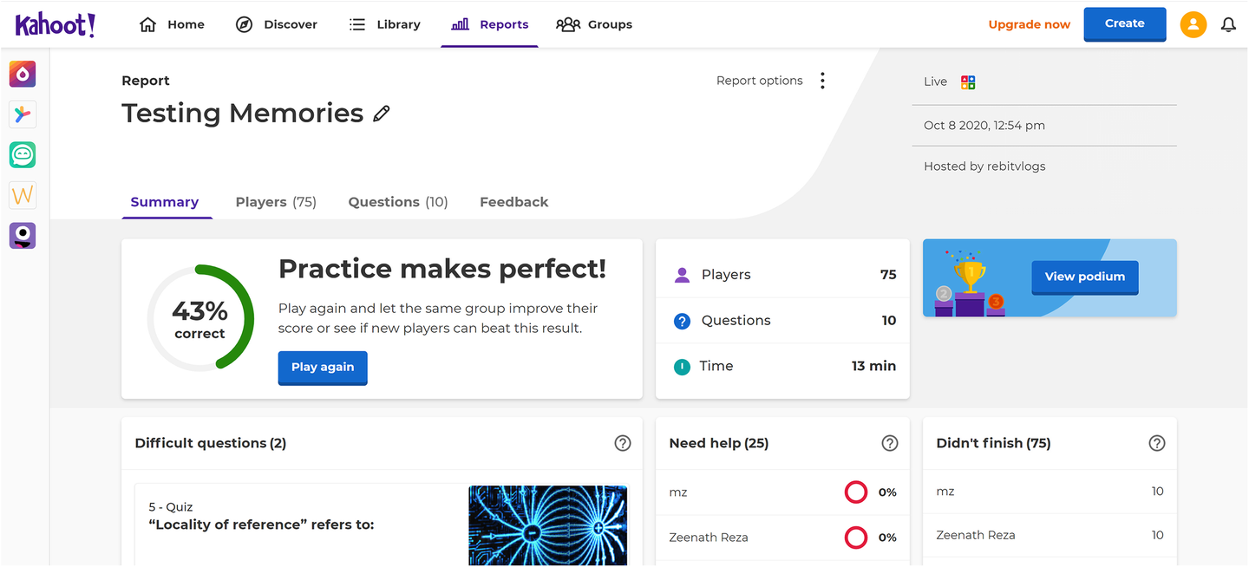Go to Discover in top navigation
Image resolution: width=1249 pixels, height=567 pixels.
click(x=277, y=24)
